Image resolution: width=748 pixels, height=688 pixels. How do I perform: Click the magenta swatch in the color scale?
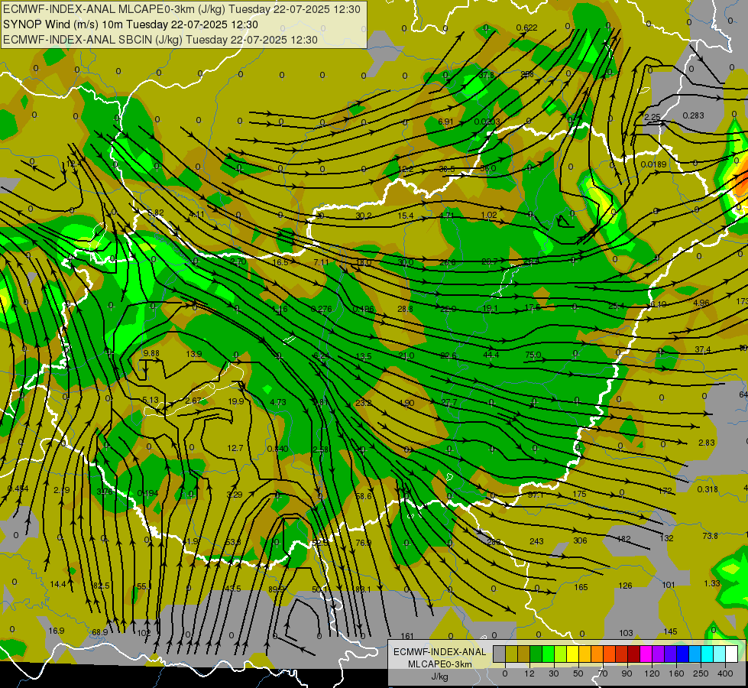[x=646, y=654]
